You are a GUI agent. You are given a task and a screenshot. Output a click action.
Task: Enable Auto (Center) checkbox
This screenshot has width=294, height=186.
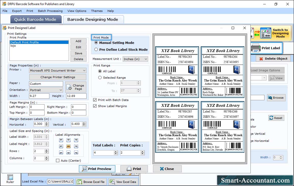point(58,161)
